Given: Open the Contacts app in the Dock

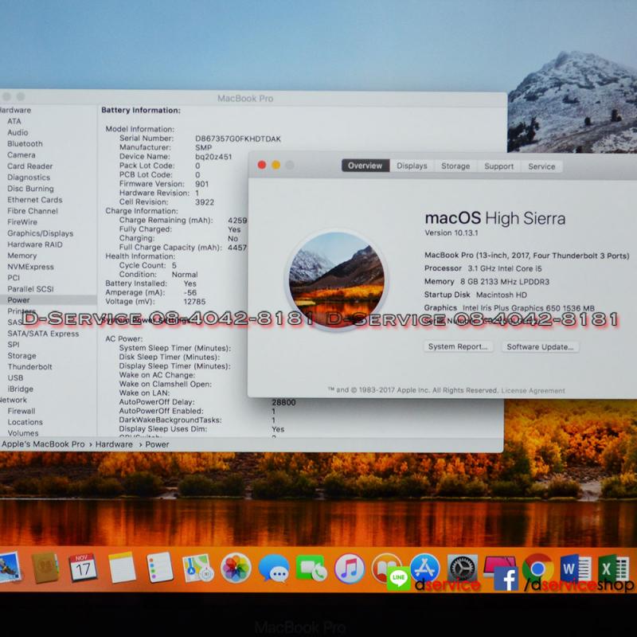Looking at the screenshot, I should [x=45, y=567].
